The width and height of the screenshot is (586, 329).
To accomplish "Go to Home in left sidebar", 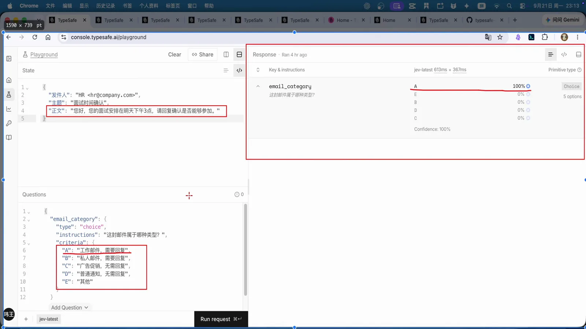I will point(9,80).
